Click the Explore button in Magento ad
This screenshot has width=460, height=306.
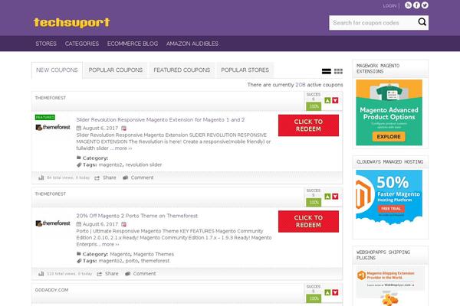coord(389,137)
